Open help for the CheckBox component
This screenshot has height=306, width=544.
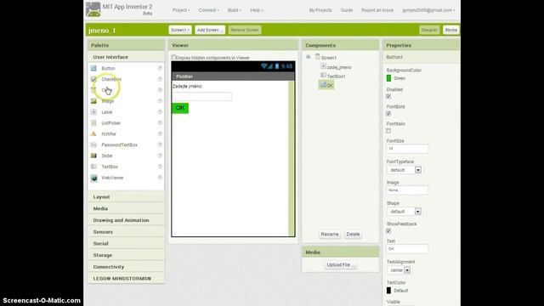click(x=160, y=79)
